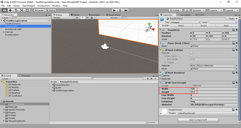Toggle scene lighting sun icon

83,18
